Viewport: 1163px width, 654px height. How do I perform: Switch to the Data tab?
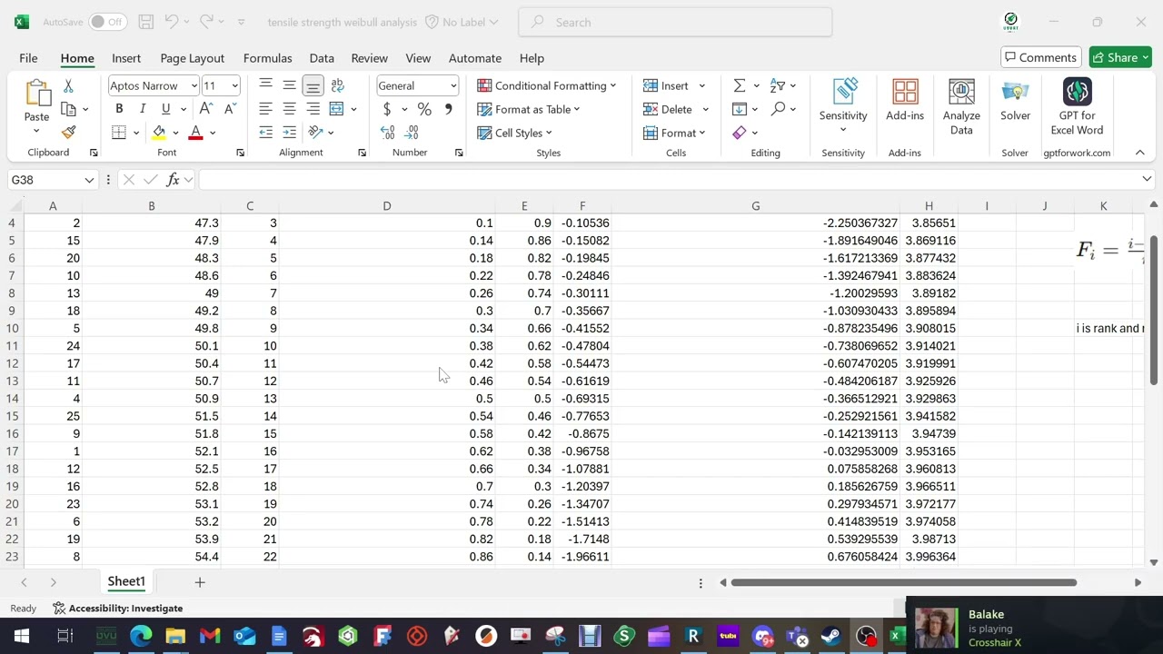pos(322,58)
